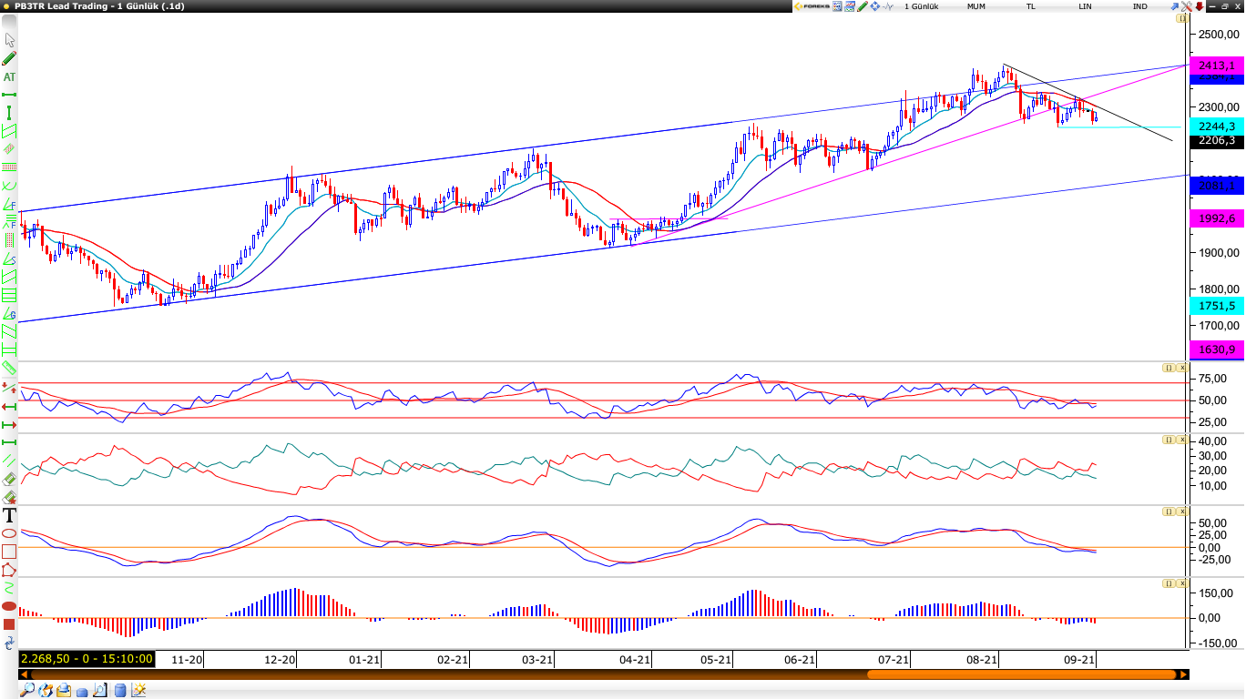Open the MUM chart type selector

975,6
